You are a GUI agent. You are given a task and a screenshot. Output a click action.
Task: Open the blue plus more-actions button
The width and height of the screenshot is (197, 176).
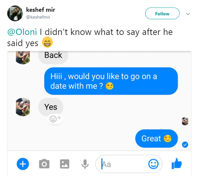[x=23, y=164]
